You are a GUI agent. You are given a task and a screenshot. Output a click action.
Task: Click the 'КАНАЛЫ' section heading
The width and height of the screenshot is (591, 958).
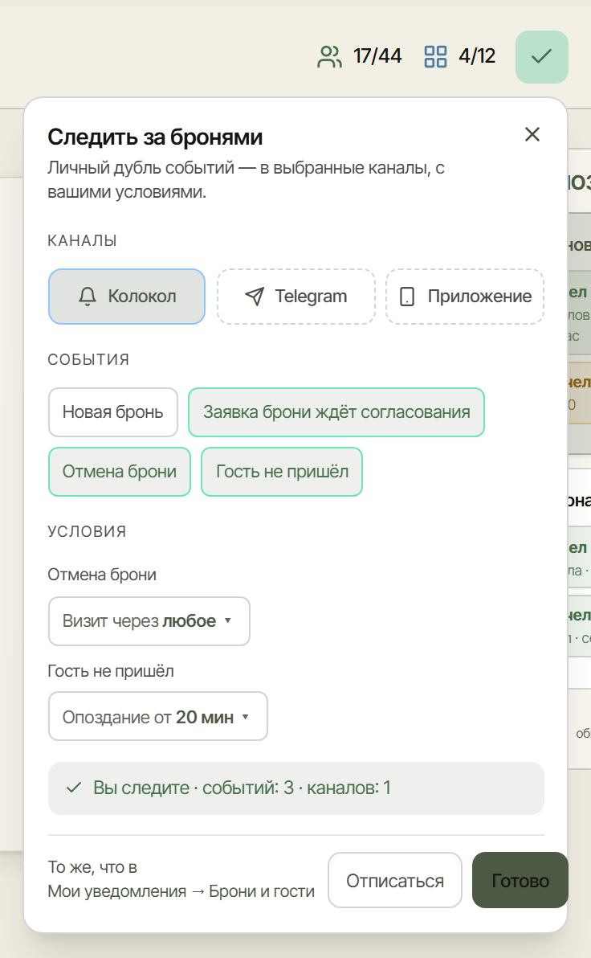click(x=83, y=241)
